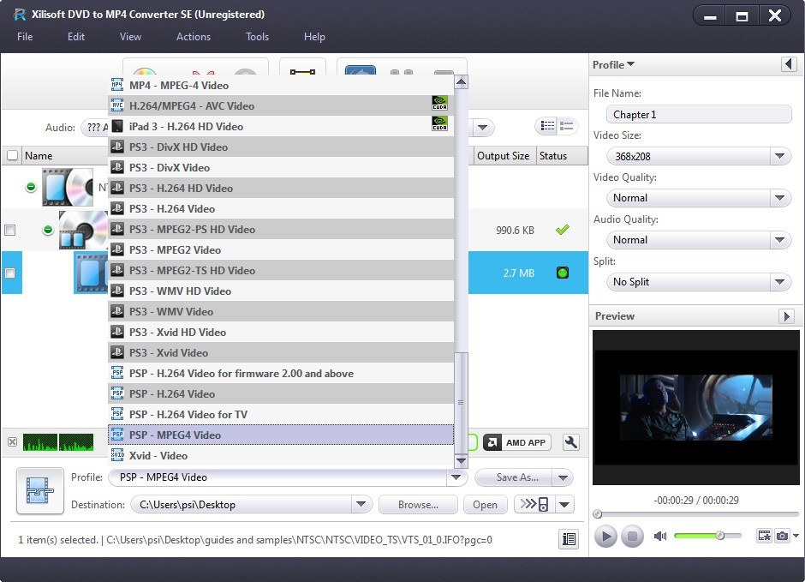Click the preview clip window icon
The width and height of the screenshot is (805, 582).
764,536
